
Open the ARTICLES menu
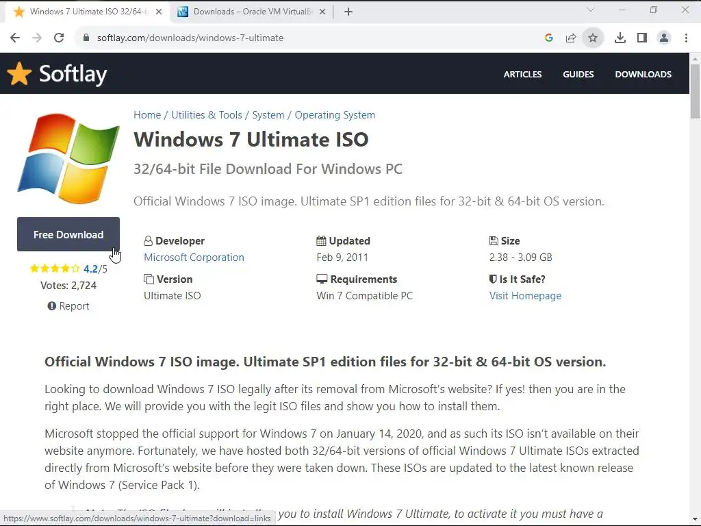(x=522, y=74)
